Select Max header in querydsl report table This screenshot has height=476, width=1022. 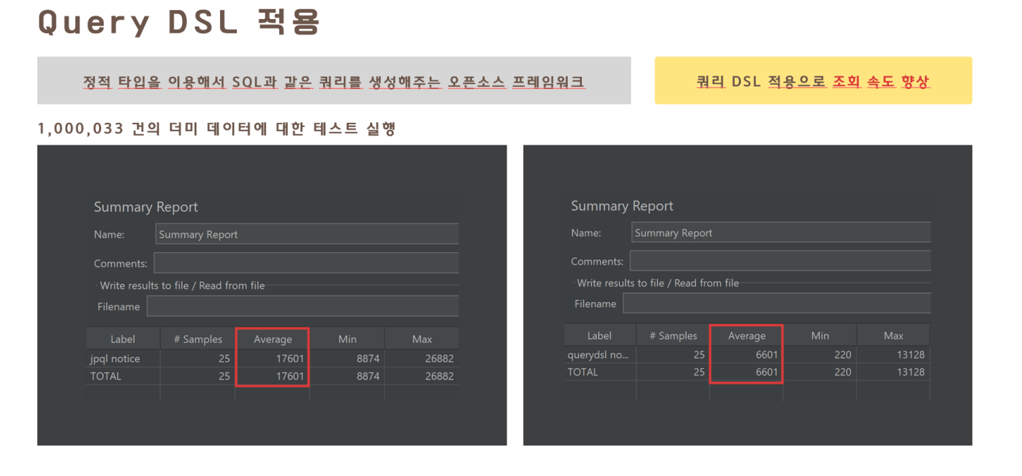(894, 335)
